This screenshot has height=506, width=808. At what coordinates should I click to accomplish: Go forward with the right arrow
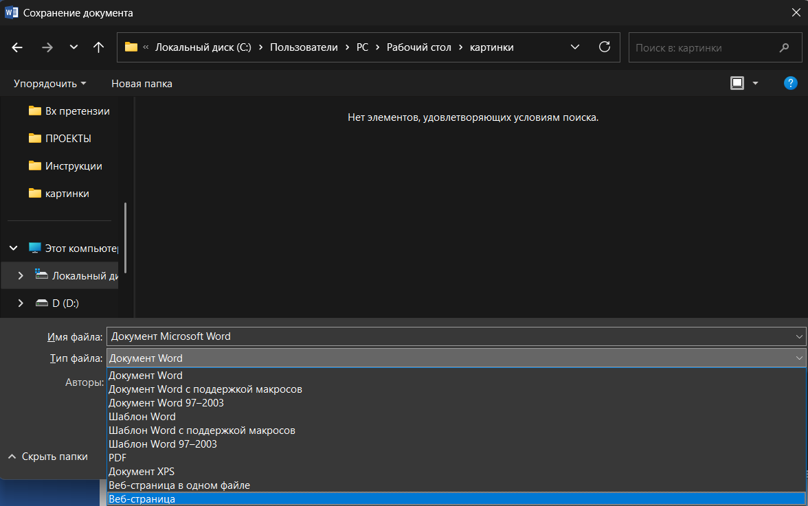pos(47,47)
